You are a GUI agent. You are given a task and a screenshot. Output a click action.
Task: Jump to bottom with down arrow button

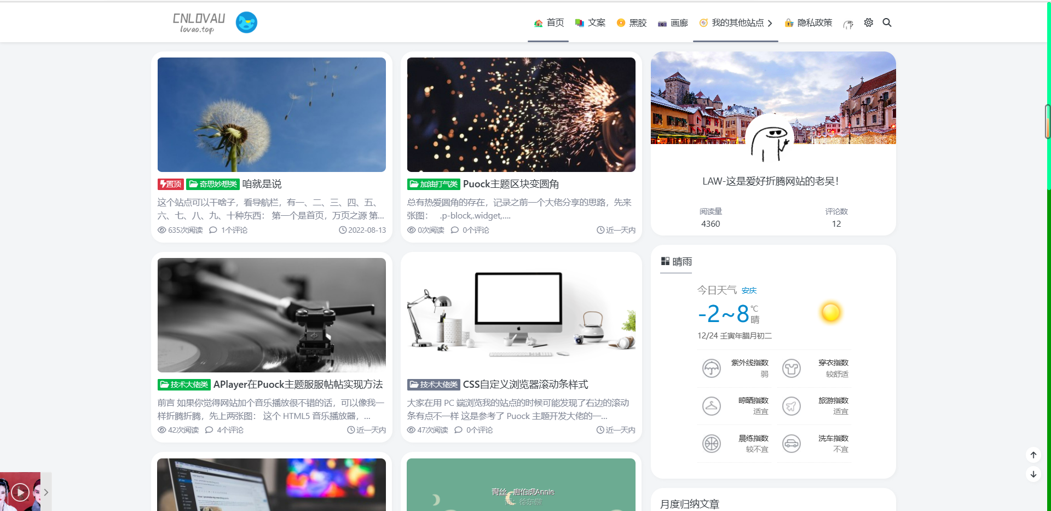coord(1033,474)
